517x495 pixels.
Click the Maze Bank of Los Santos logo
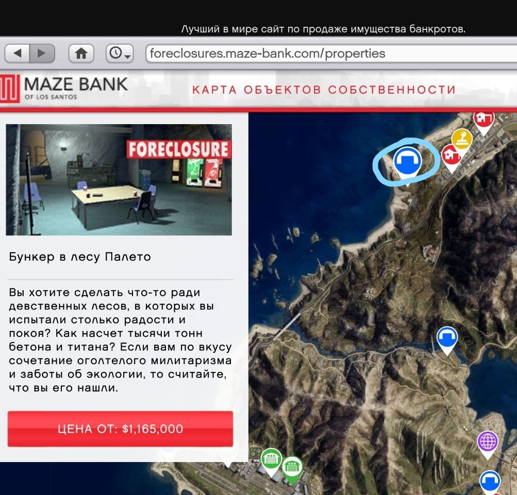[x=63, y=88]
